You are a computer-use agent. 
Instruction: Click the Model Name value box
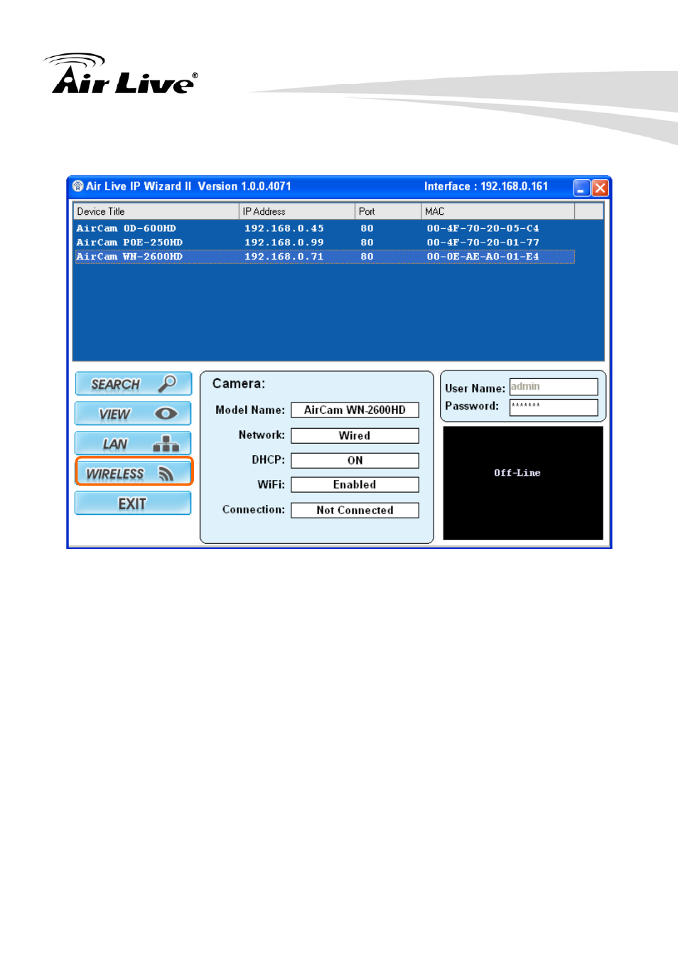tap(355, 410)
